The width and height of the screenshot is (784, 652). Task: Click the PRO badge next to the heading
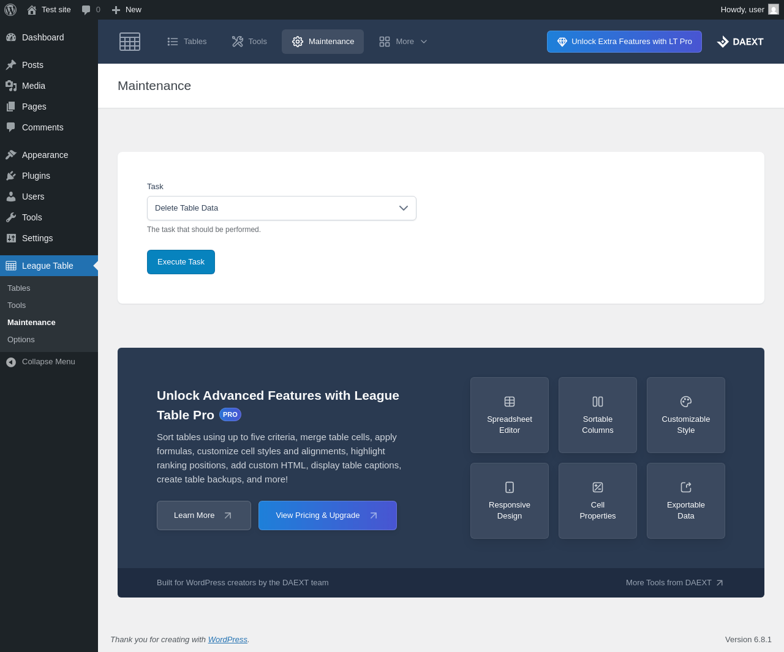click(230, 414)
